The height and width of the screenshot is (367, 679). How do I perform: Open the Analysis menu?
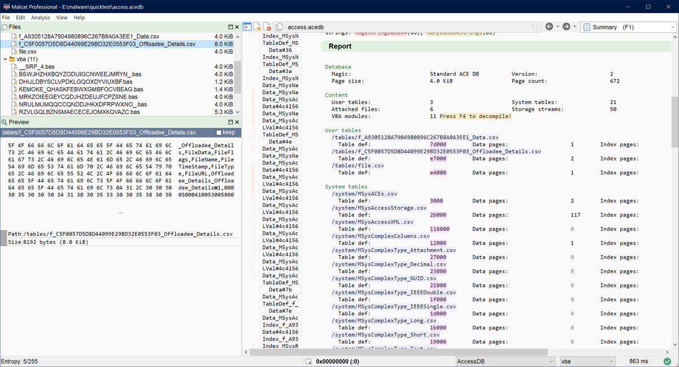[41, 18]
